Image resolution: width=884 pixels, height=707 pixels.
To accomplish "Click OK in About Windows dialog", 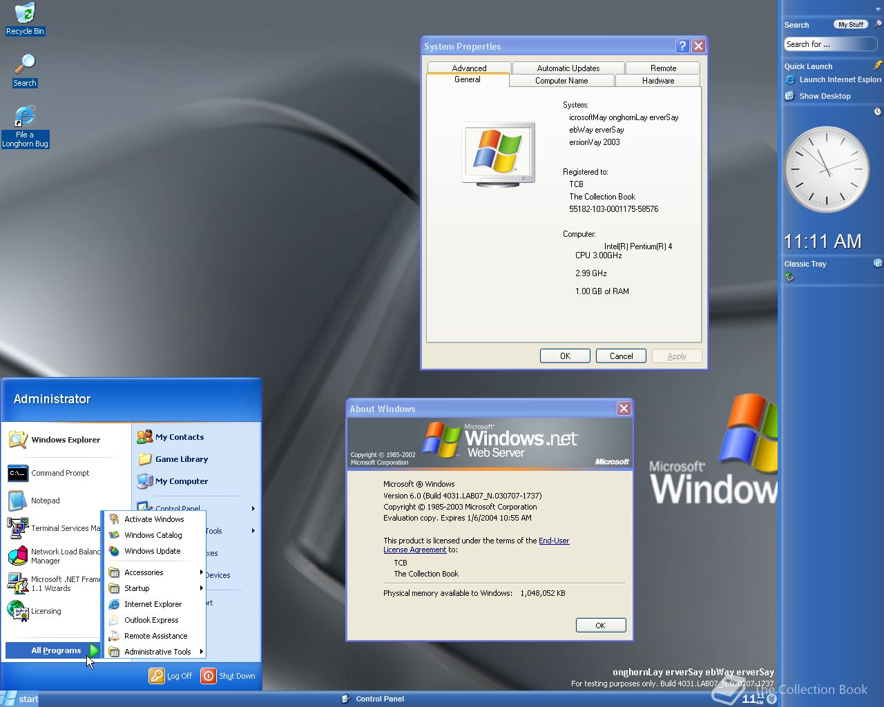I will point(600,626).
